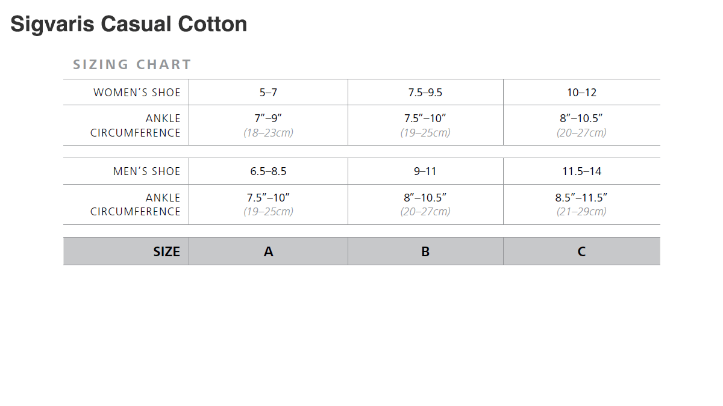This screenshot has height=406, width=723.
Task: Click women's shoe size range 5–7
Action: (x=268, y=93)
